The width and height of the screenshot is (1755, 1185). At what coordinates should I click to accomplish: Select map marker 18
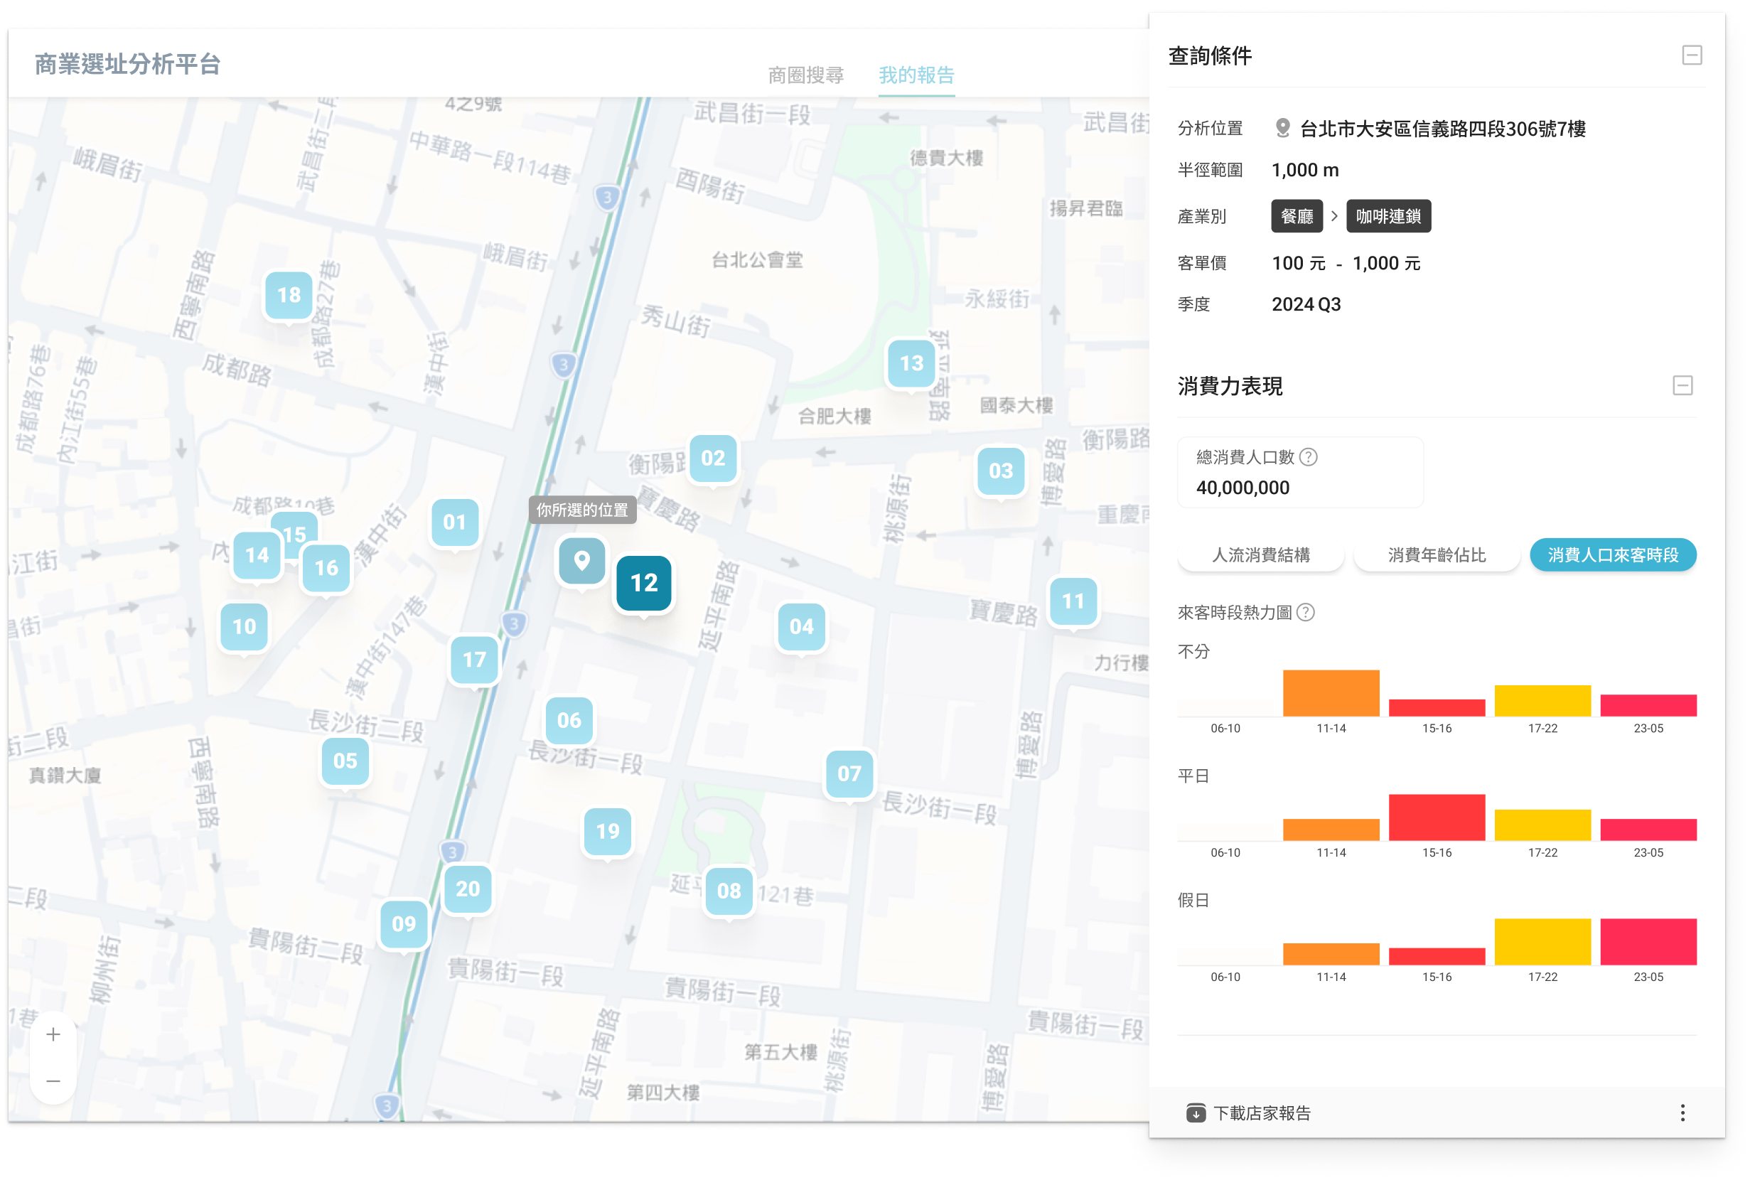289,295
